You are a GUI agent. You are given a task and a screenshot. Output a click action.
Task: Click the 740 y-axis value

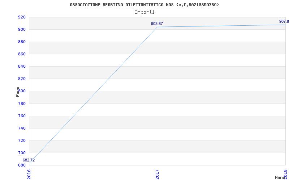tap(22, 128)
